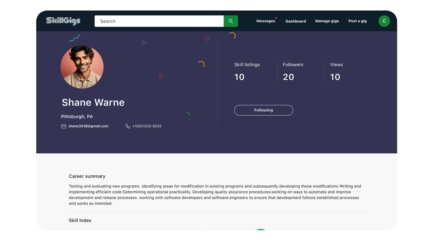Click the Skill Index section heading
Image resolution: width=433 pixels, height=240 pixels.
[x=80, y=220]
